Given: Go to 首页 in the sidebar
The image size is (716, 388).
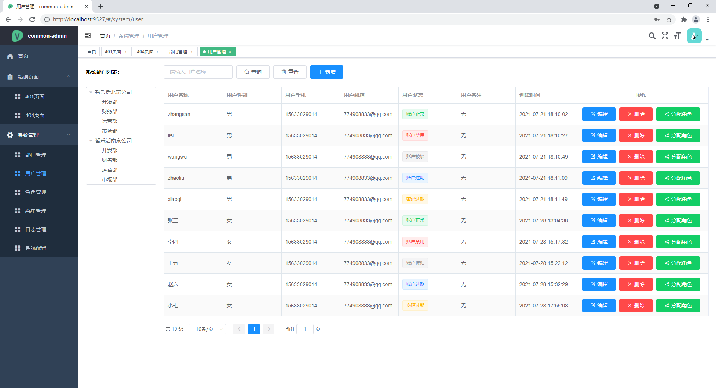Looking at the screenshot, I should [x=39, y=56].
